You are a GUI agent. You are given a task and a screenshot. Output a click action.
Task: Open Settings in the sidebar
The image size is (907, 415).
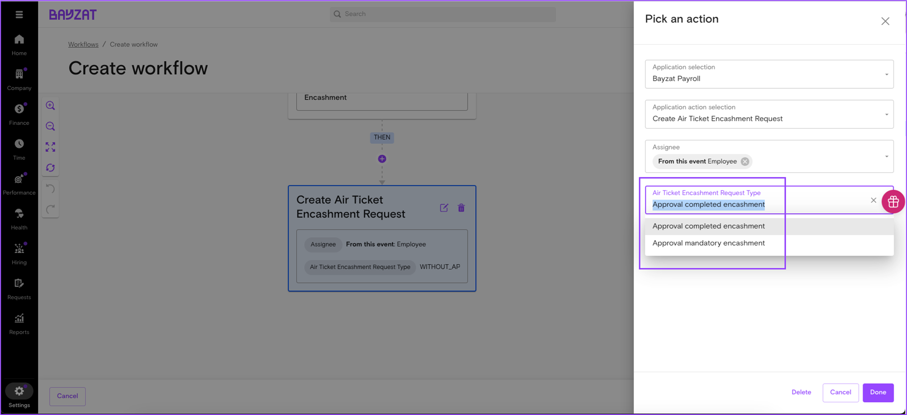point(19,396)
